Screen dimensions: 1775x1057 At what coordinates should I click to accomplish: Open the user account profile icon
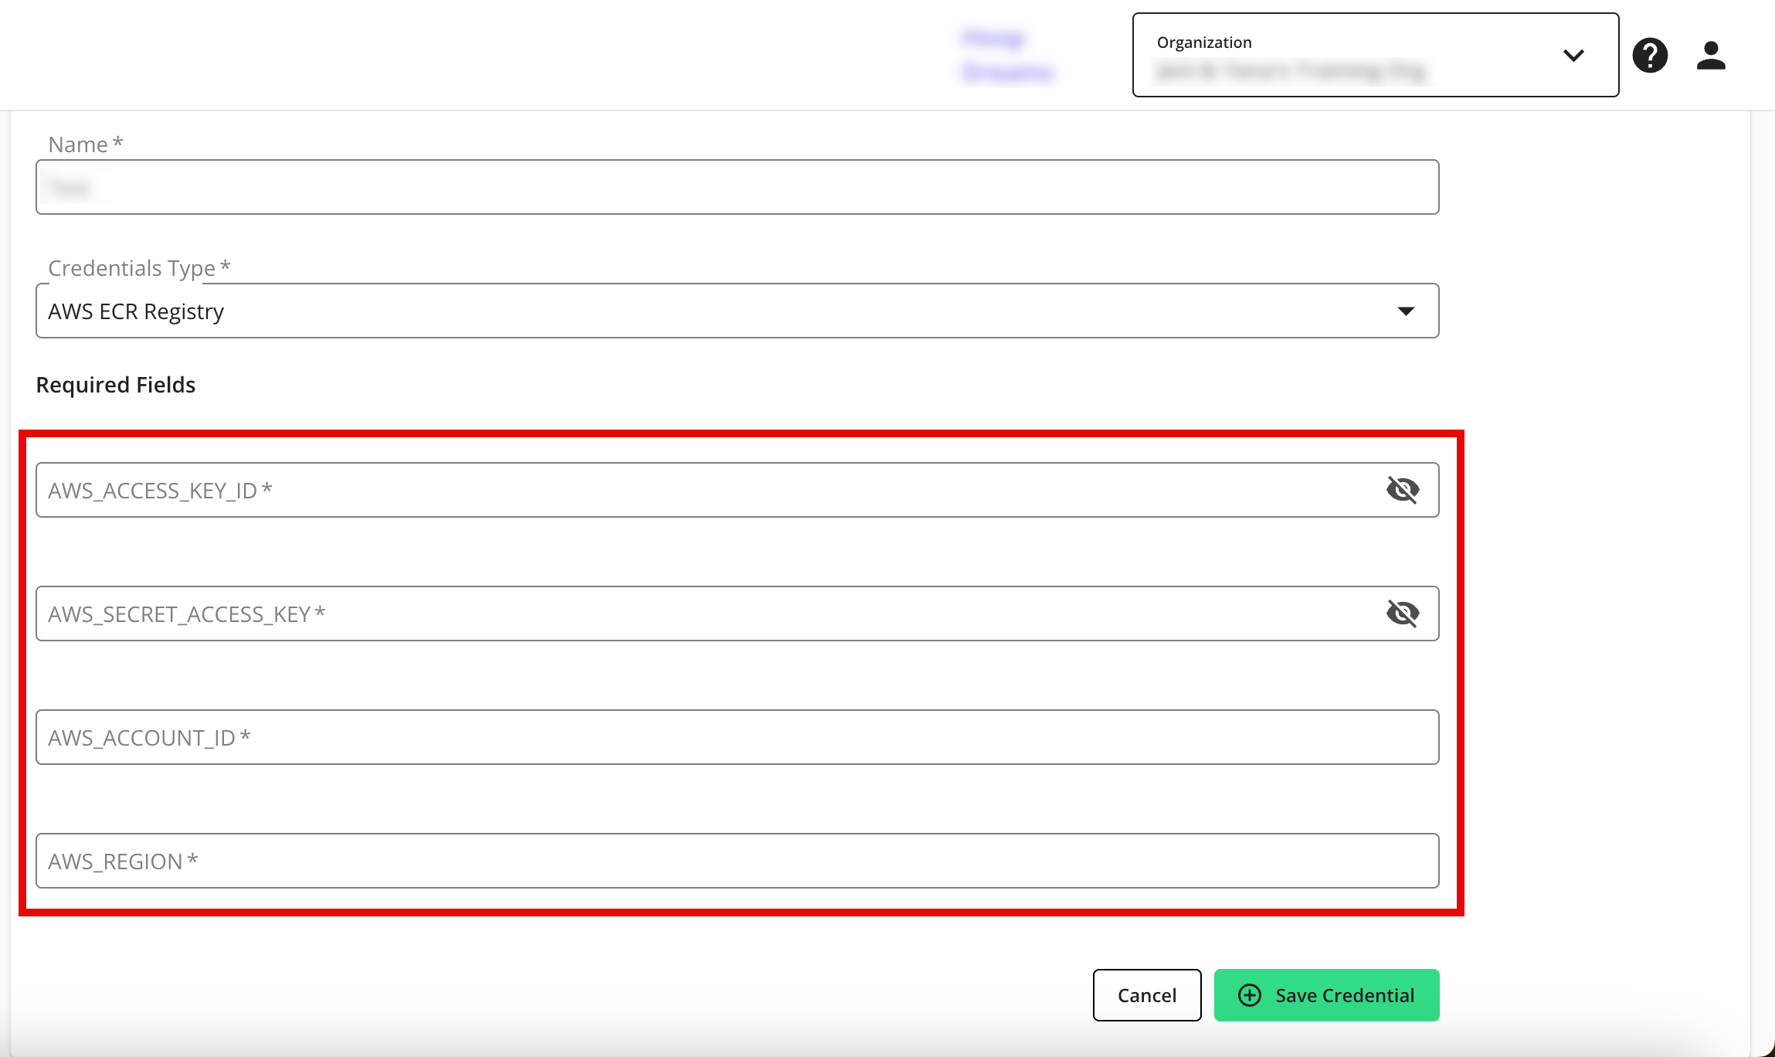1711,56
